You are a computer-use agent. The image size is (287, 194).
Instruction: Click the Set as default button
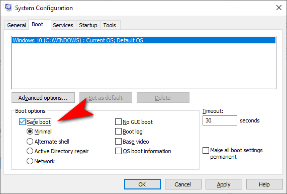click(x=106, y=98)
